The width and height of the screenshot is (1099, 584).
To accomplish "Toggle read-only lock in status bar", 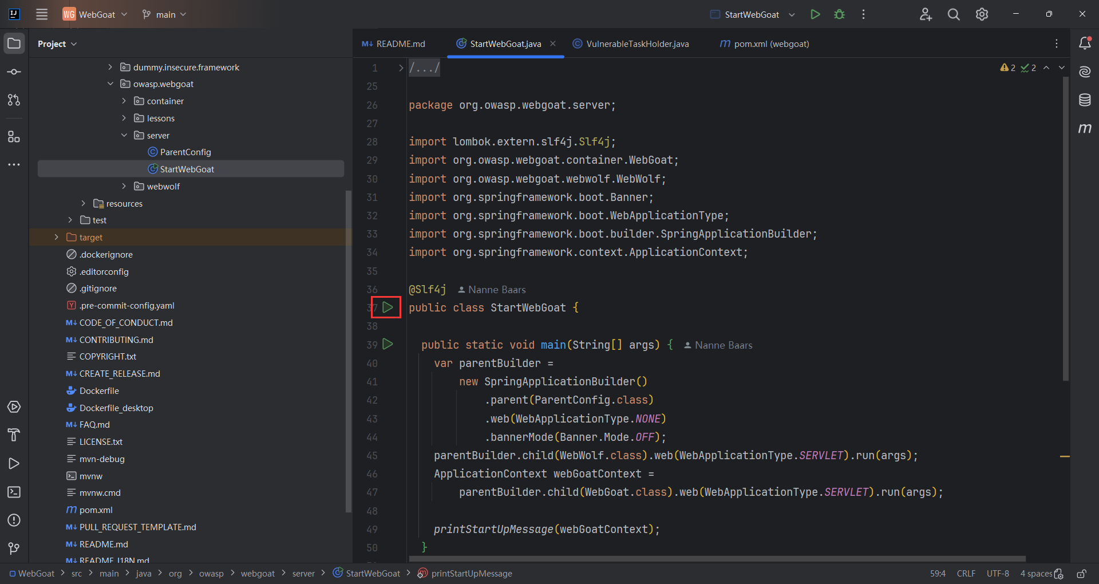I will click(x=1081, y=574).
